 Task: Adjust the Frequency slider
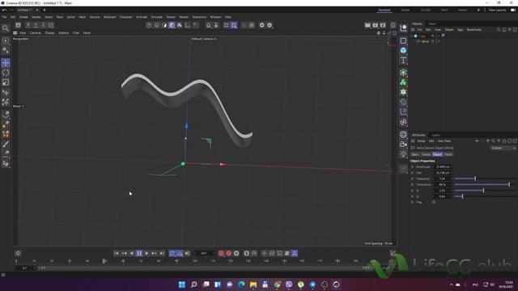[x=485, y=179]
